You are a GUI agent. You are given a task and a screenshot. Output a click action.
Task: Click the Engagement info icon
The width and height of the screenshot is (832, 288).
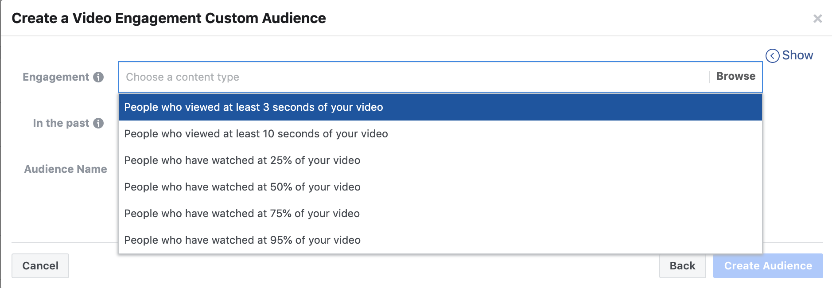98,77
